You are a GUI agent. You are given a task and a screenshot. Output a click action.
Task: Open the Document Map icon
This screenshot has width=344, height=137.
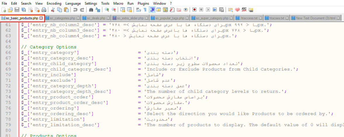165,10
